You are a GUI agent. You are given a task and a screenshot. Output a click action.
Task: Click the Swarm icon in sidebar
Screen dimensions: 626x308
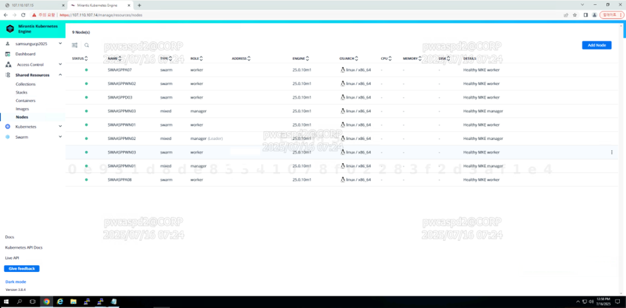8,137
